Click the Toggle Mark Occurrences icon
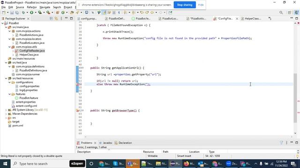Image resolution: width=300 pixels, height=168 pixels. (x=104, y=13)
